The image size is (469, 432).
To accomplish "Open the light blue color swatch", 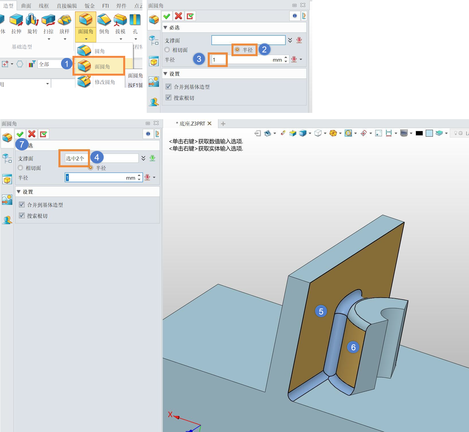I will [x=429, y=133].
